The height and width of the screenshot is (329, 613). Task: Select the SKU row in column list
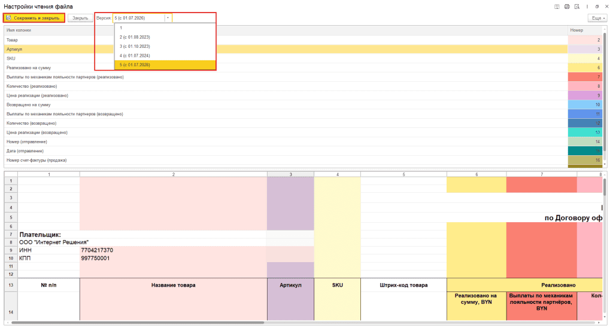pos(286,59)
